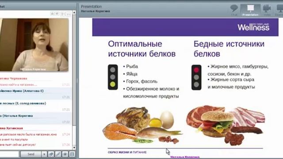
Task: Click the 'Рыба' bullet text
Action: (x=132, y=67)
